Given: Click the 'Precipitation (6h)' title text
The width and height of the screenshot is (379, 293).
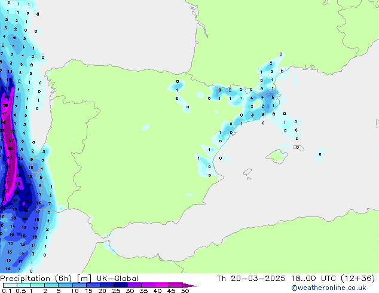Looking at the screenshot, I should (36, 279).
